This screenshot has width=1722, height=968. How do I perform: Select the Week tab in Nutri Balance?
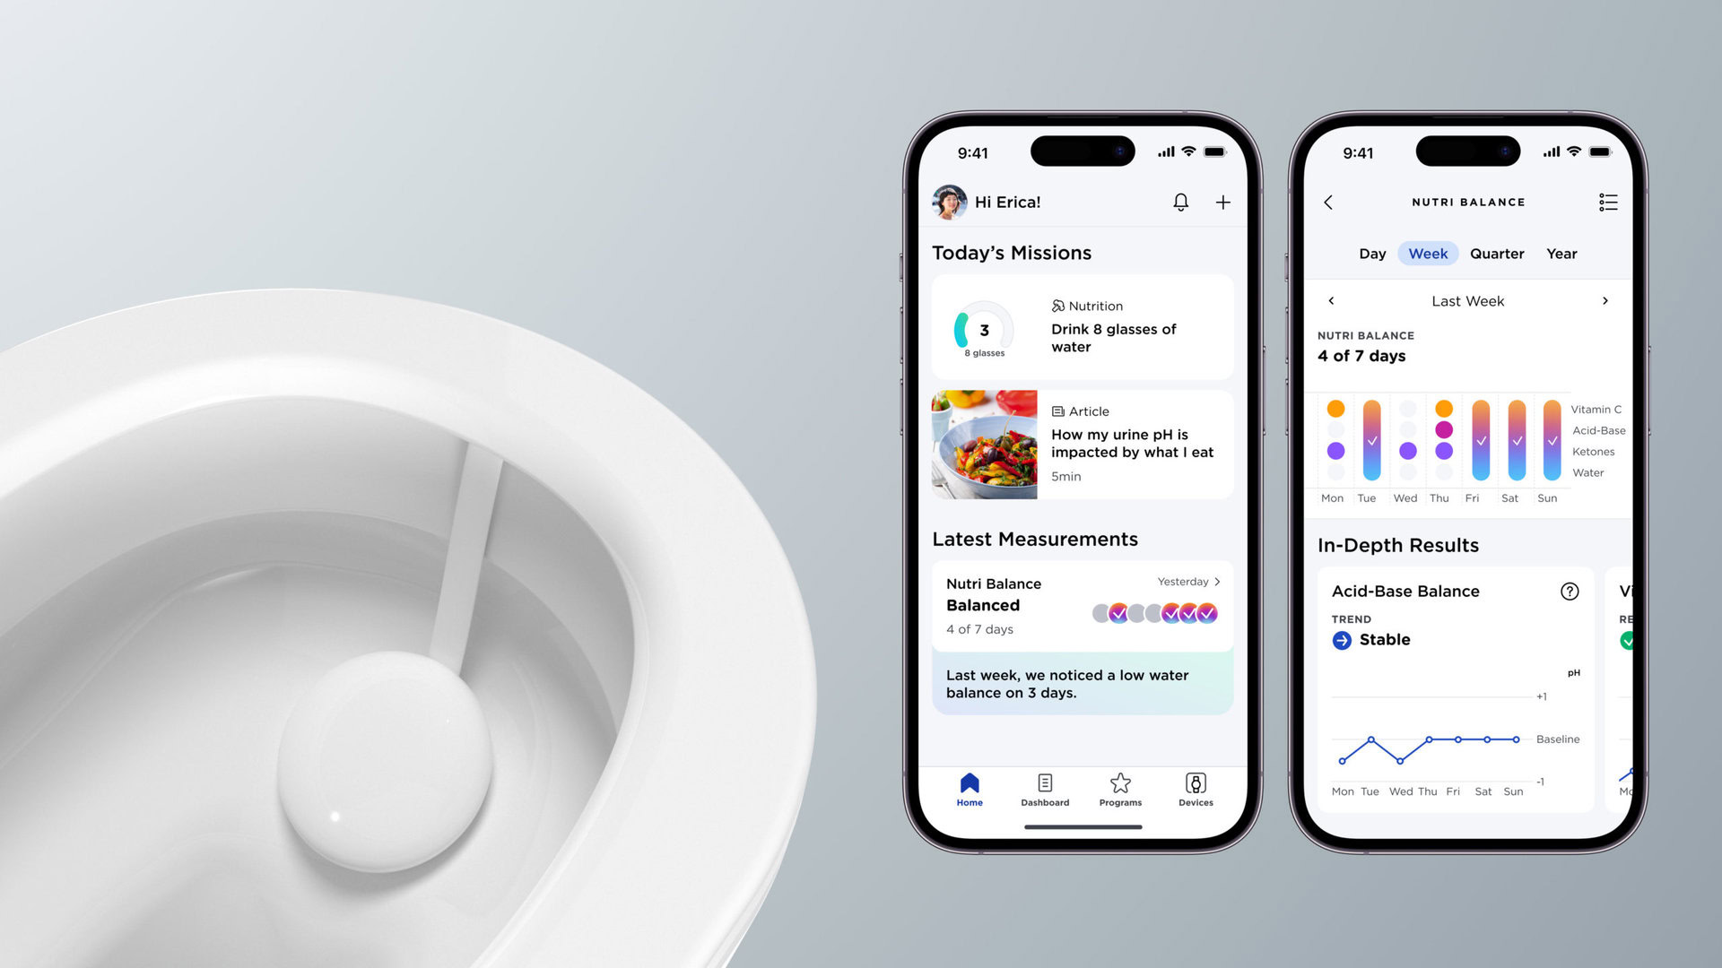1428,253
